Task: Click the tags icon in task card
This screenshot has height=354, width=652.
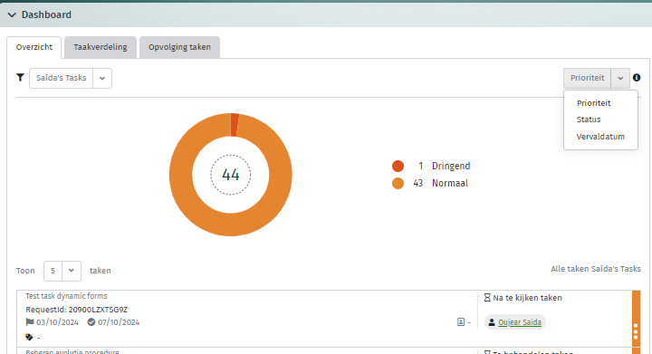Action: click(x=29, y=337)
